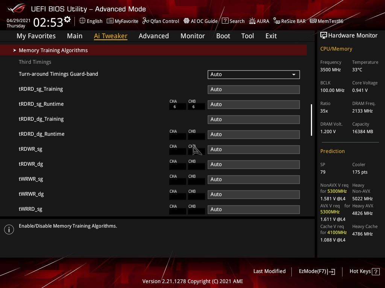
Task: Expand Memory Training Algorithms submenu
Action: tap(153, 50)
